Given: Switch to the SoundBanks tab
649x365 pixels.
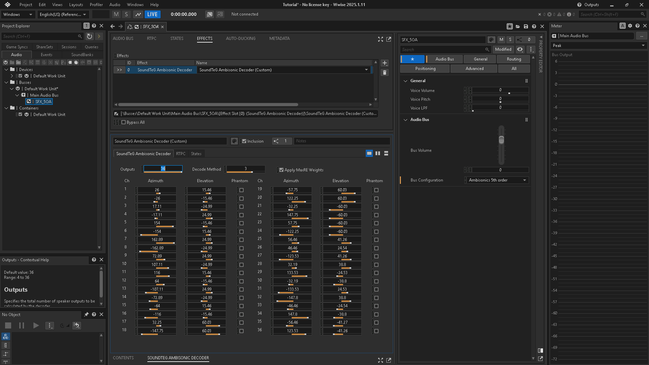Looking at the screenshot, I should (82, 55).
